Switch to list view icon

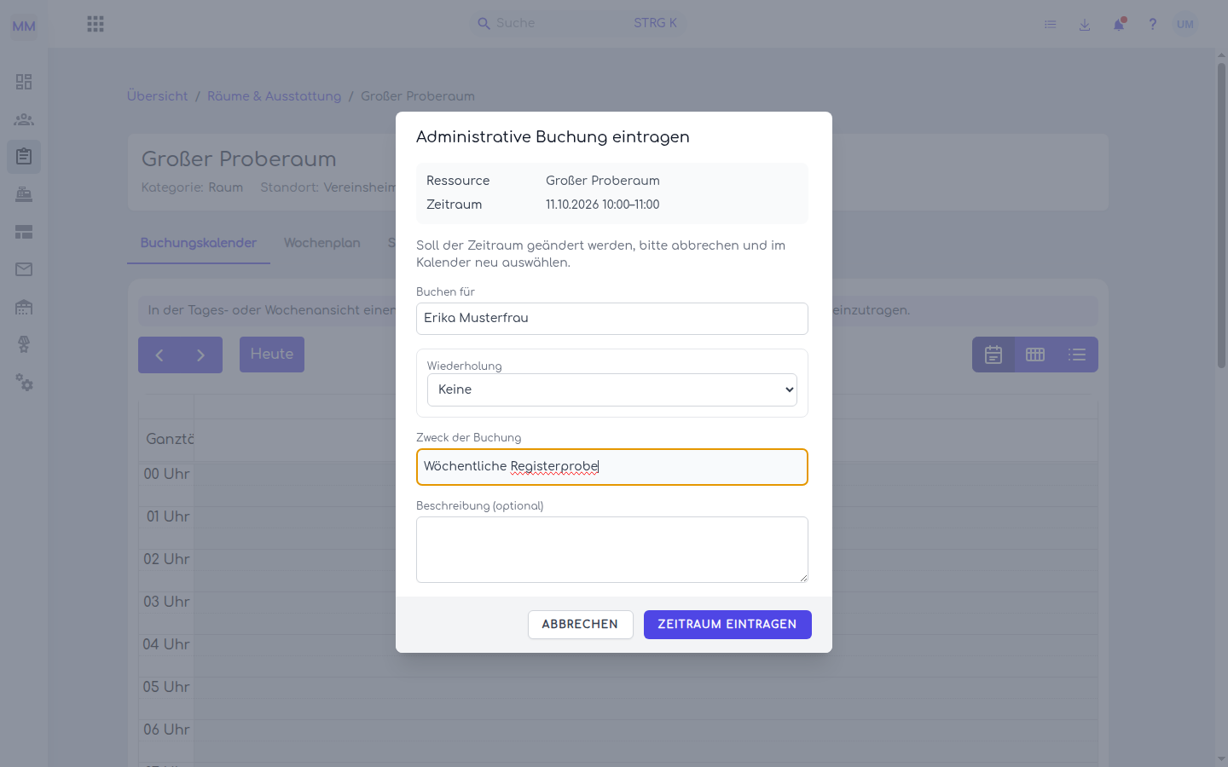pyautogui.click(x=1077, y=355)
